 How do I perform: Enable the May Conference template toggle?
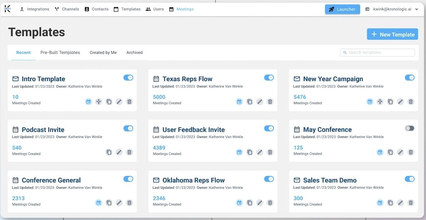point(409,128)
